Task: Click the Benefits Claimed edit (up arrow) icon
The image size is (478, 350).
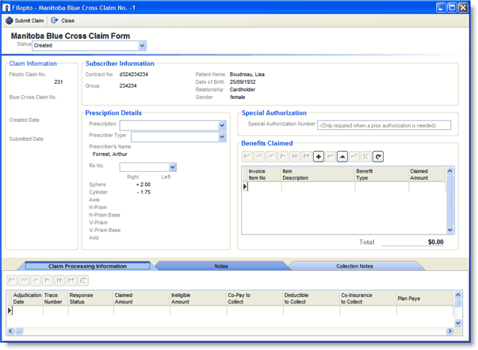Action: [x=342, y=157]
